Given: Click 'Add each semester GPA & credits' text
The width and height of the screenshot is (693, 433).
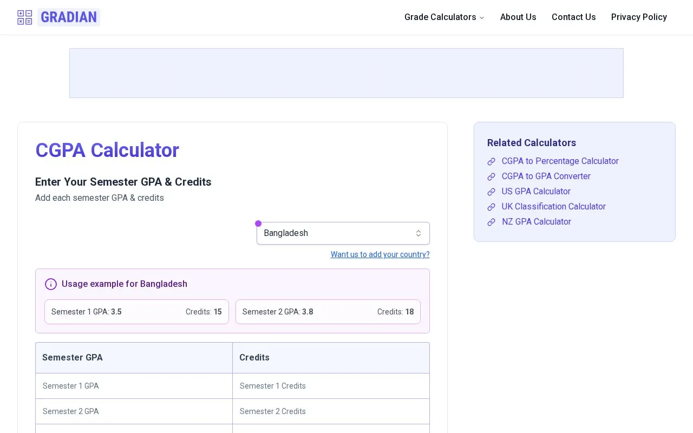Looking at the screenshot, I should [100, 198].
